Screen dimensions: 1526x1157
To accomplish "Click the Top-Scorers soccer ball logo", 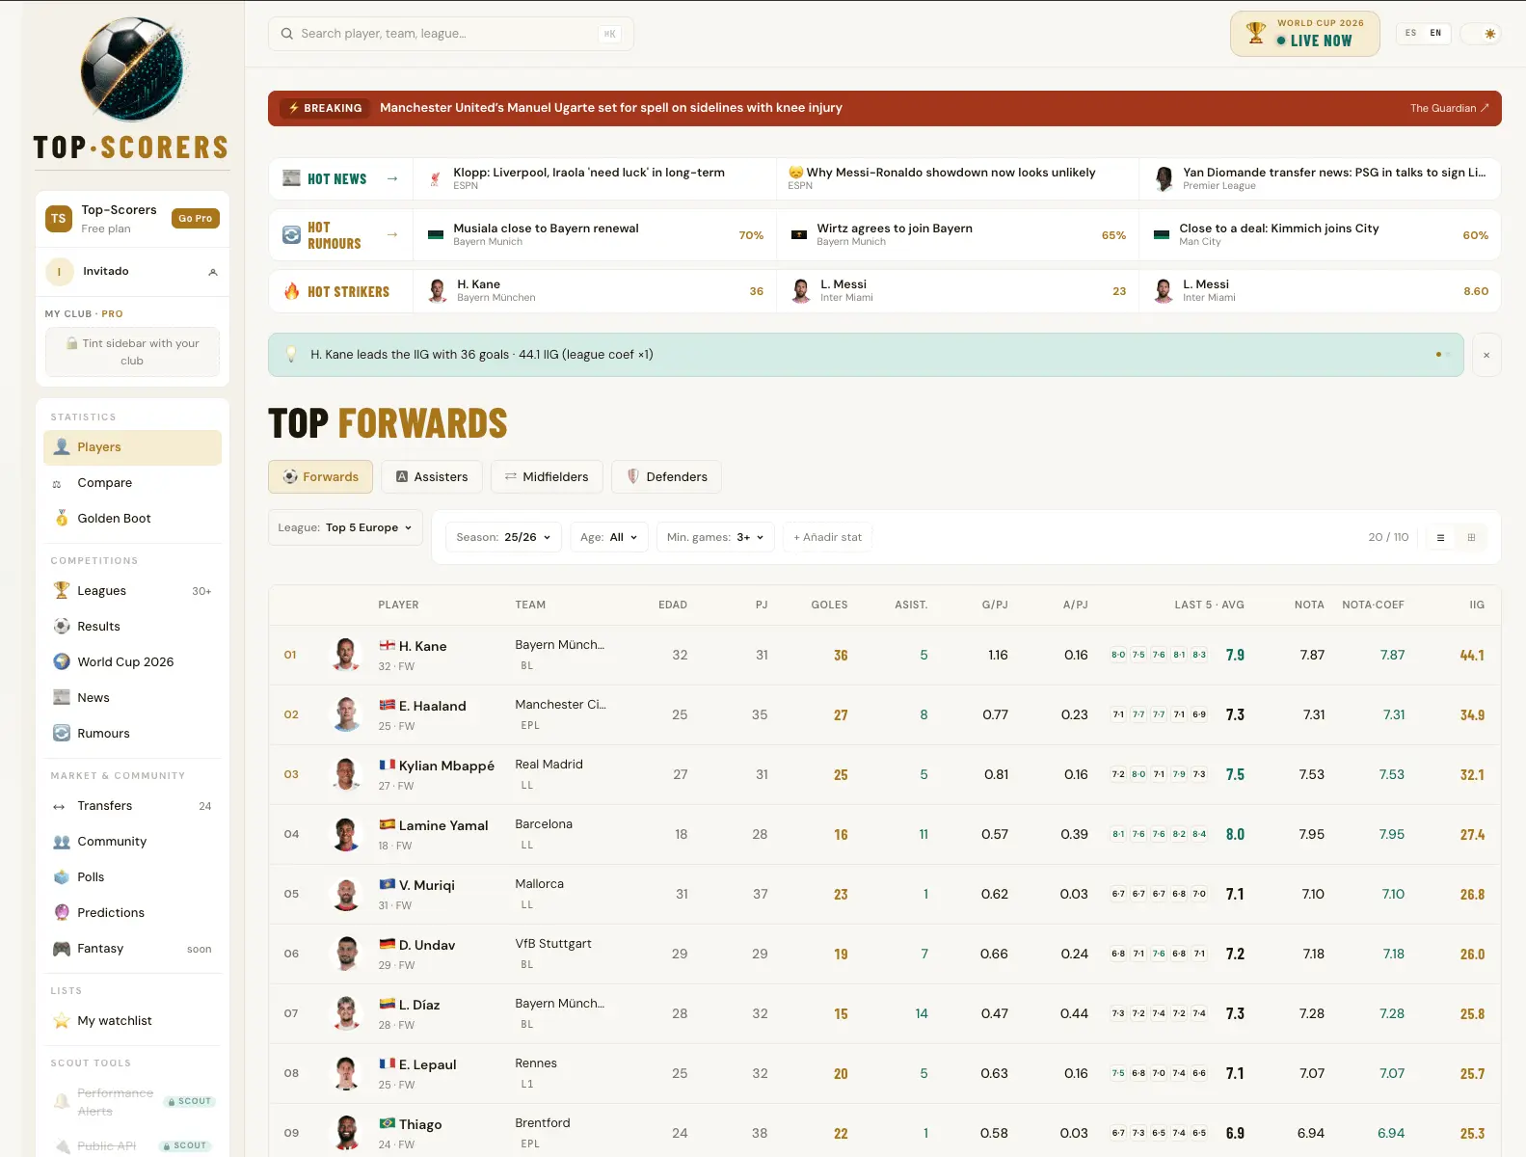I will (132, 69).
